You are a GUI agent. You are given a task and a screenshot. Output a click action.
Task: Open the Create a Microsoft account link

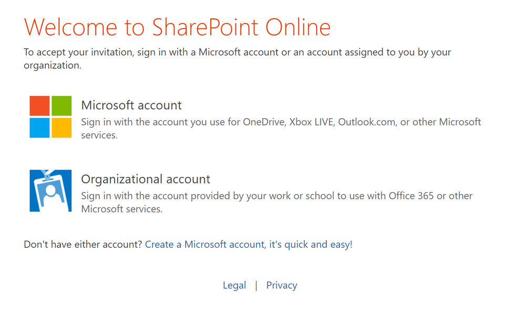[249, 244]
